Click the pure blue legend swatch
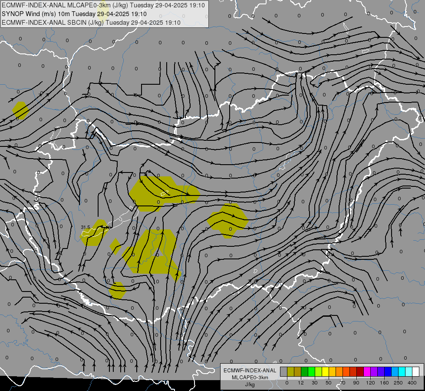Viewport: 425px width, 391px height. tap(388, 371)
